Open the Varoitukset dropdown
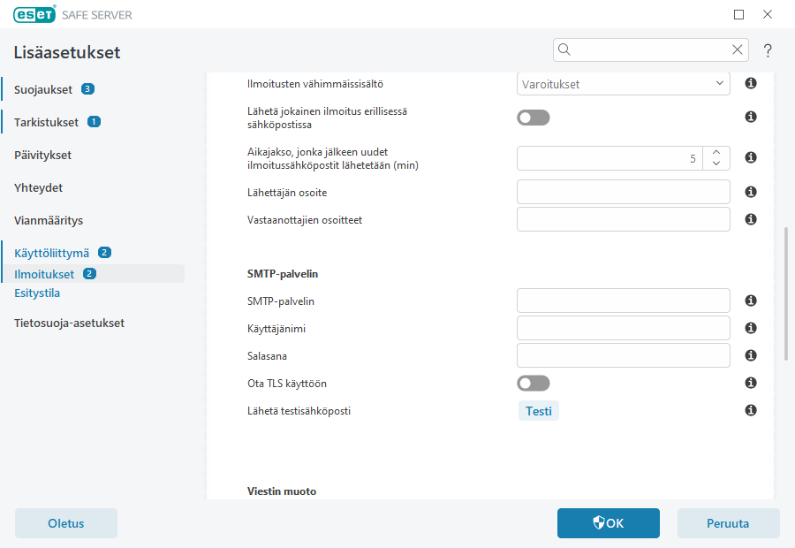 (623, 84)
